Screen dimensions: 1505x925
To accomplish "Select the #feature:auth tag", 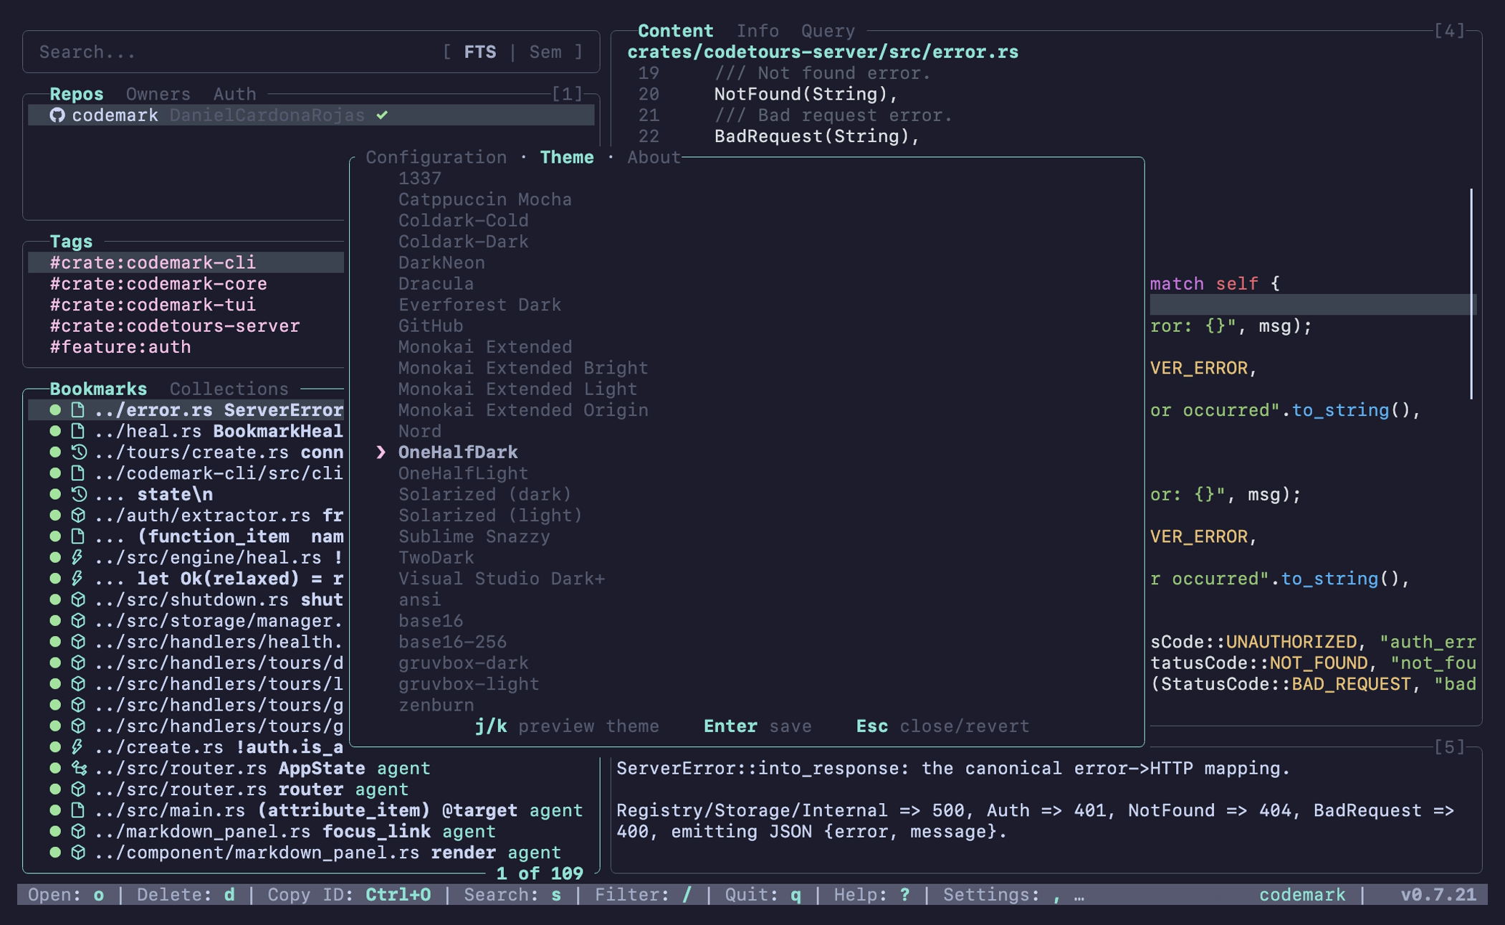I will (120, 347).
